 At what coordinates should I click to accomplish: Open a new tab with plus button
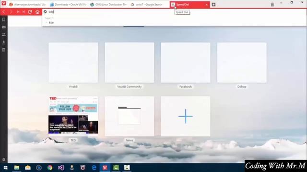coord(213,4)
